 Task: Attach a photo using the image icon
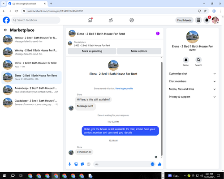(x=76, y=164)
